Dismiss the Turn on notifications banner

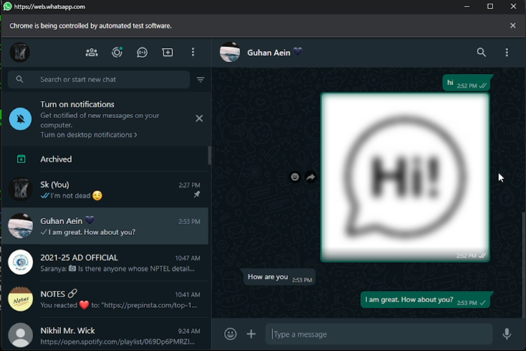199,118
